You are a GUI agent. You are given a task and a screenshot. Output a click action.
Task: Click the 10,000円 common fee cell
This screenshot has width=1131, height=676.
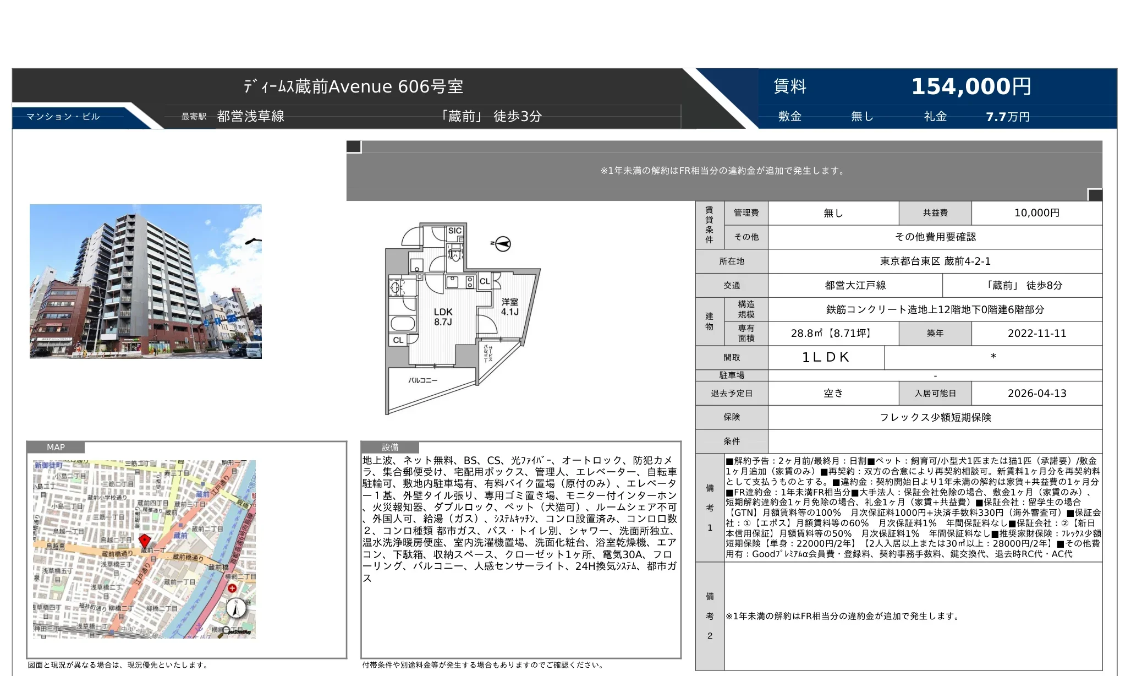tap(1036, 213)
